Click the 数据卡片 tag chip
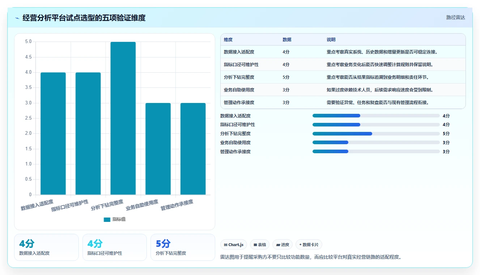 coord(309,245)
